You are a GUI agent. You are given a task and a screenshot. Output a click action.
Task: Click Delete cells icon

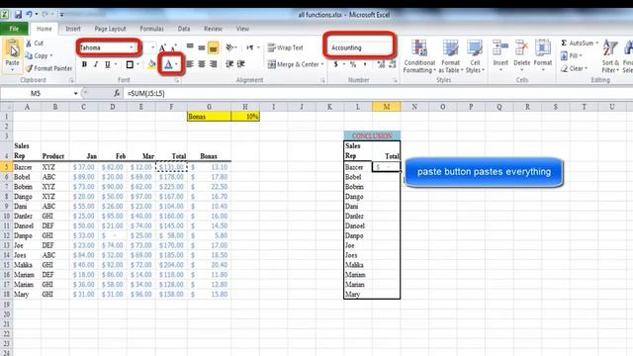(521, 47)
